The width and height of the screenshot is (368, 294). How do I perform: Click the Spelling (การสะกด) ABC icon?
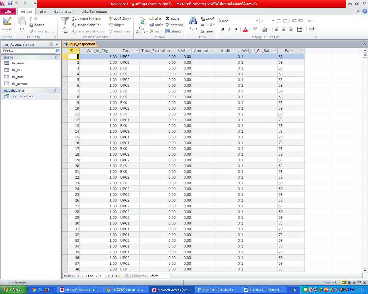coord(168,25)
